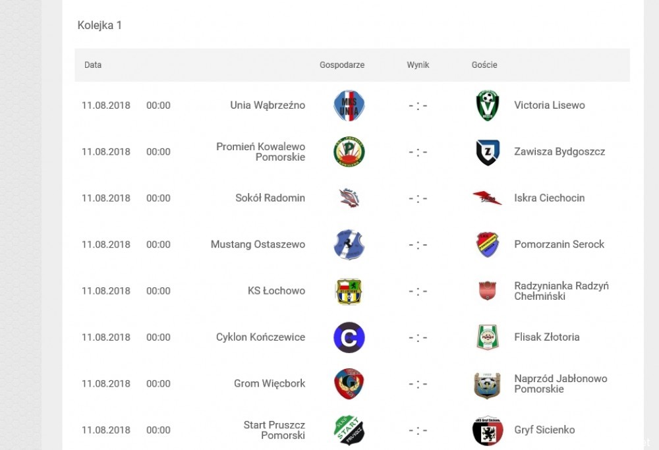Click the Gospodarze column header
Screen dimensions: 659x450
tap(341, 65)
